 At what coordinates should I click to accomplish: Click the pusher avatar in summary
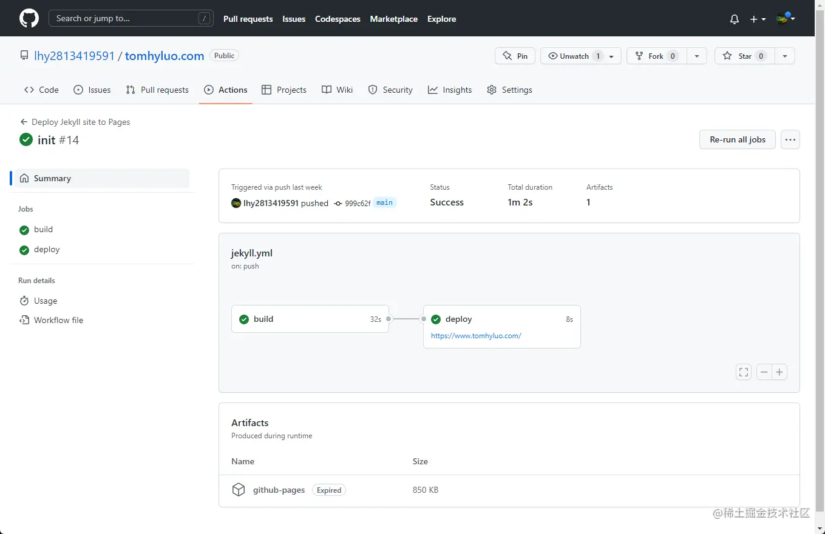(x=236, y=203)
